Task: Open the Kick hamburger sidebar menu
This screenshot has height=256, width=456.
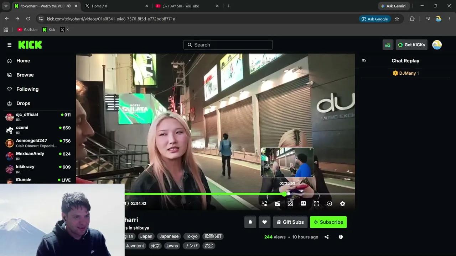Action: (x=9, y=45)
